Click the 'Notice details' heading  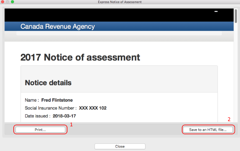[48, 83]
